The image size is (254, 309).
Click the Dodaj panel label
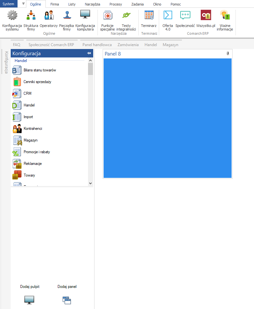(x=67, y=287)
